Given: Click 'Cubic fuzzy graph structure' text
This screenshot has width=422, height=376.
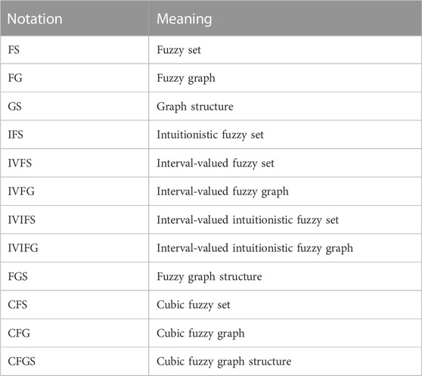Looking at the screenshot, I should 224,362.
